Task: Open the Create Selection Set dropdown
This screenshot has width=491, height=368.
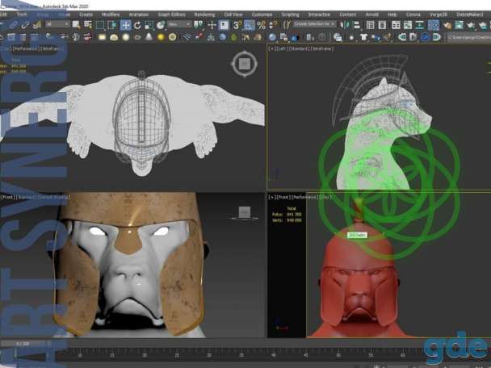Action: pos(314,24)
